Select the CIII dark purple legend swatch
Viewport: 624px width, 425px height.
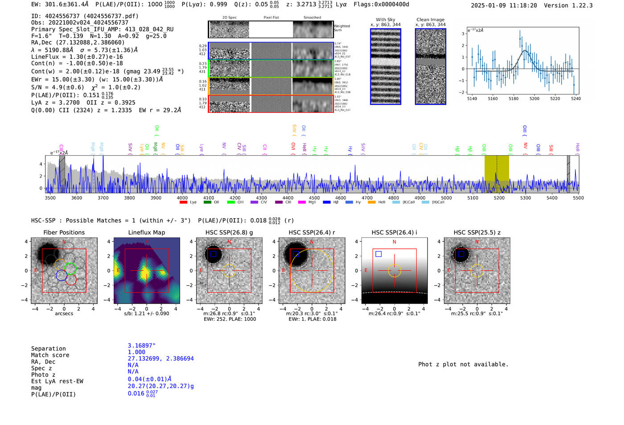coord(279,202)
